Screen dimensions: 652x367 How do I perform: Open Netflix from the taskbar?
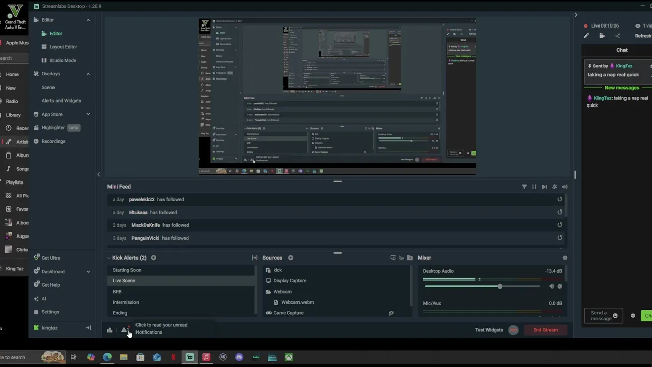coord(173,357)
